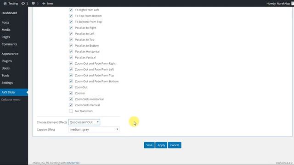The image size is (294, 165).
Task: Go to Dashboard in the sidebar
Action: point(9,13)
